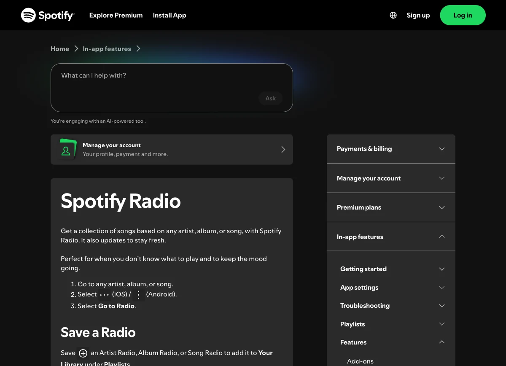Go to Home breadcrumb link
506x366 pixels.
(x=60, y=49)
